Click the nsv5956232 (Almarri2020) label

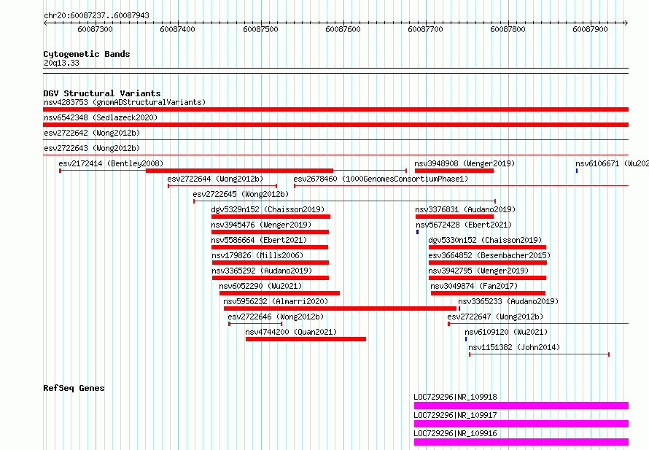pos(276,301)
